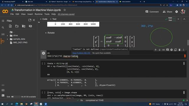Add a comment to the selected cell
The height and width of the screenshot is (106, 189).
(167, 50)
